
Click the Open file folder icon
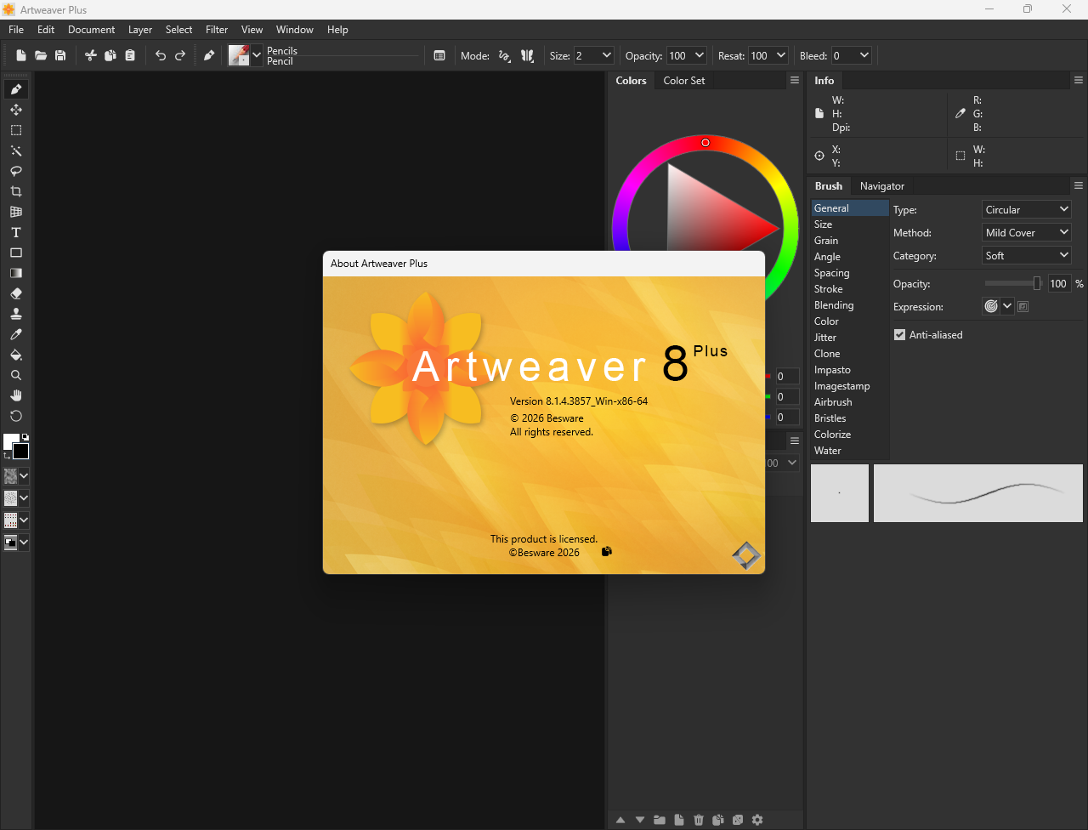pyautogui.click(x=41, y=55)
